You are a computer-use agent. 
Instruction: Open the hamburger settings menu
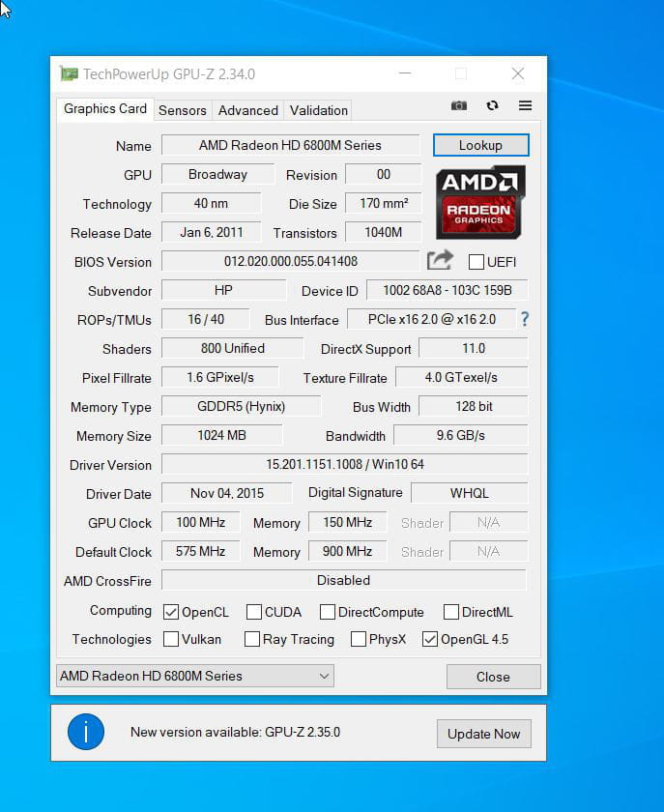coord(525,105)
